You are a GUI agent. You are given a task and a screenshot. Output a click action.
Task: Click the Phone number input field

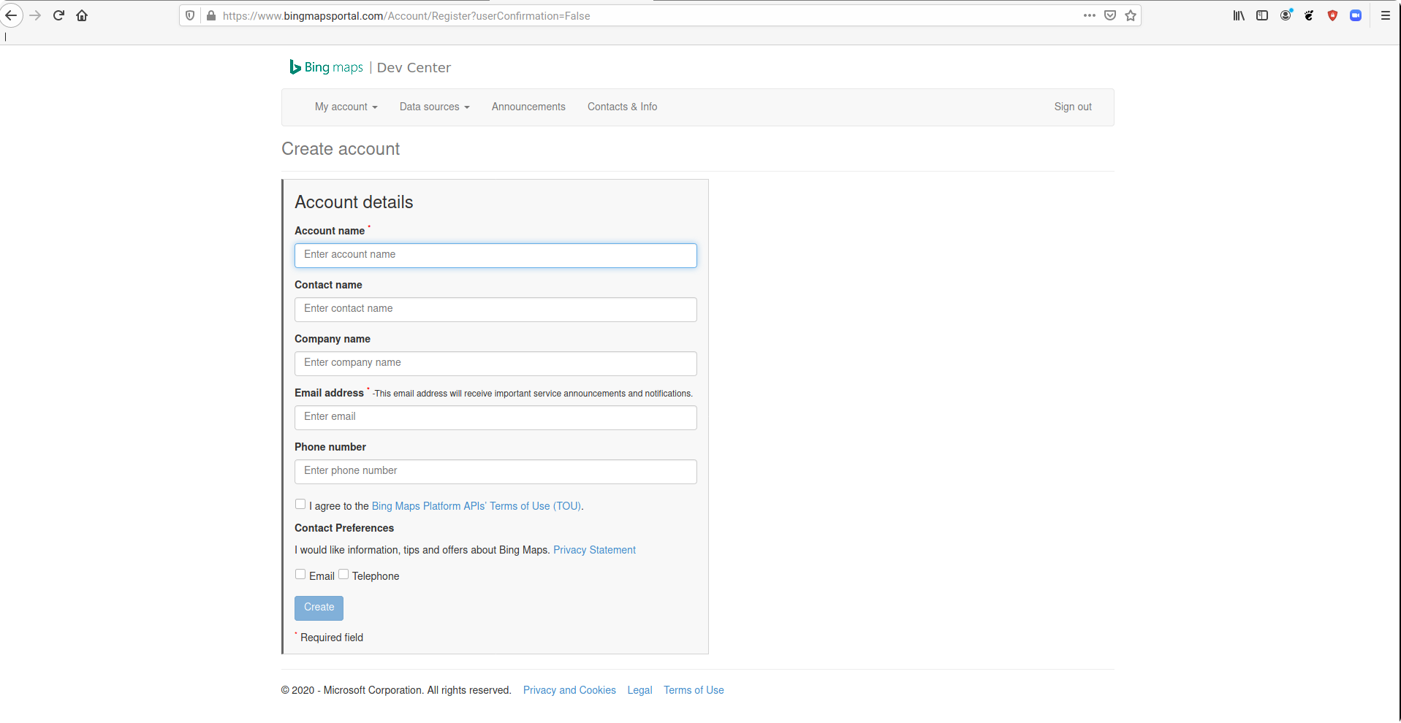coord(496,471)
